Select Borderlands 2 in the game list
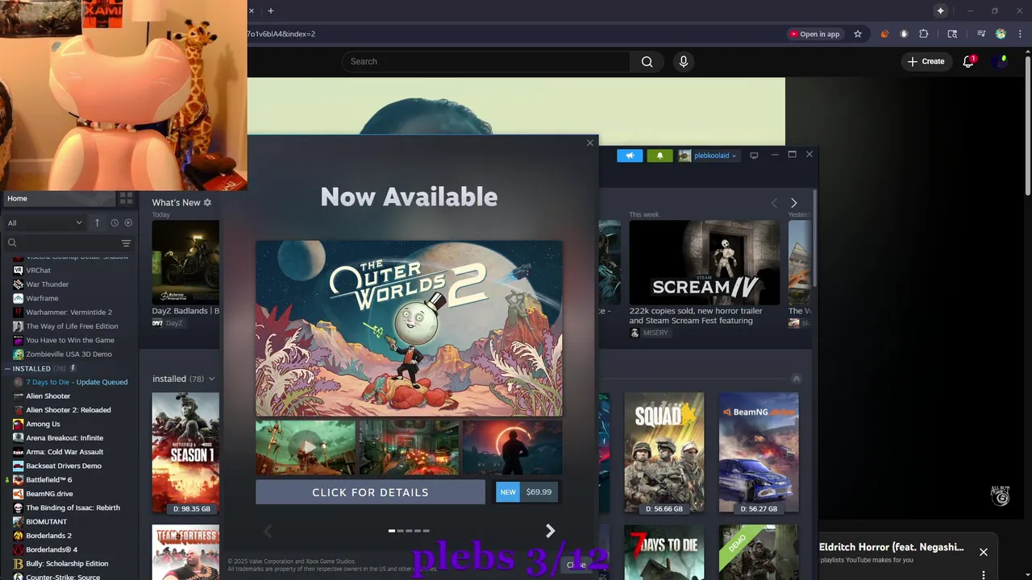This screenshot has width=1032, height=580. (x=48, y=536)
